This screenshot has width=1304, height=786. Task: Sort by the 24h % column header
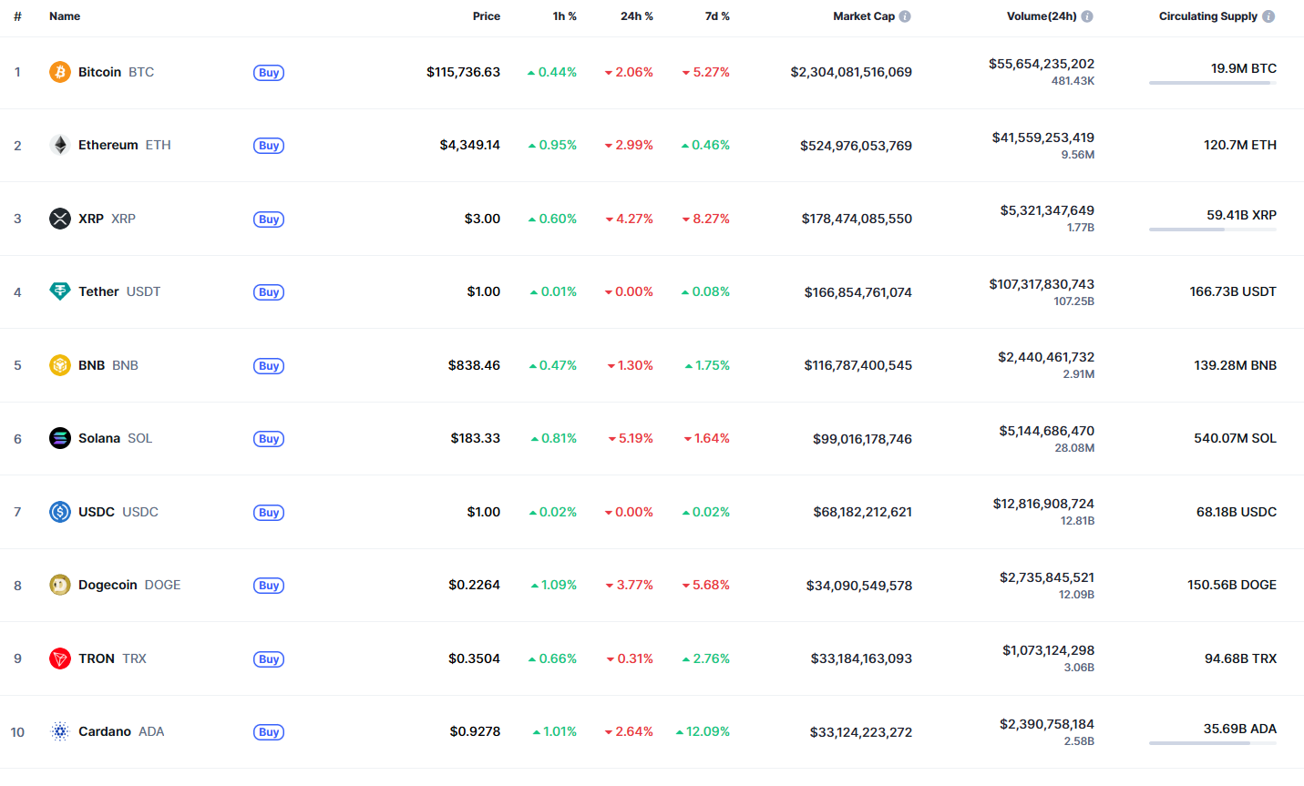click(x=637, y=16)
